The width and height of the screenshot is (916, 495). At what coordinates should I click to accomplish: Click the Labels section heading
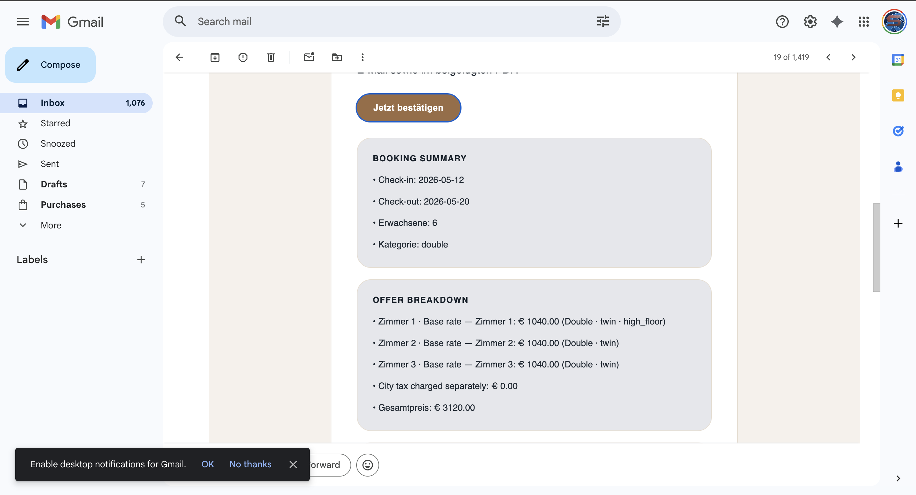pyautogui.click(x=32, y=260)
